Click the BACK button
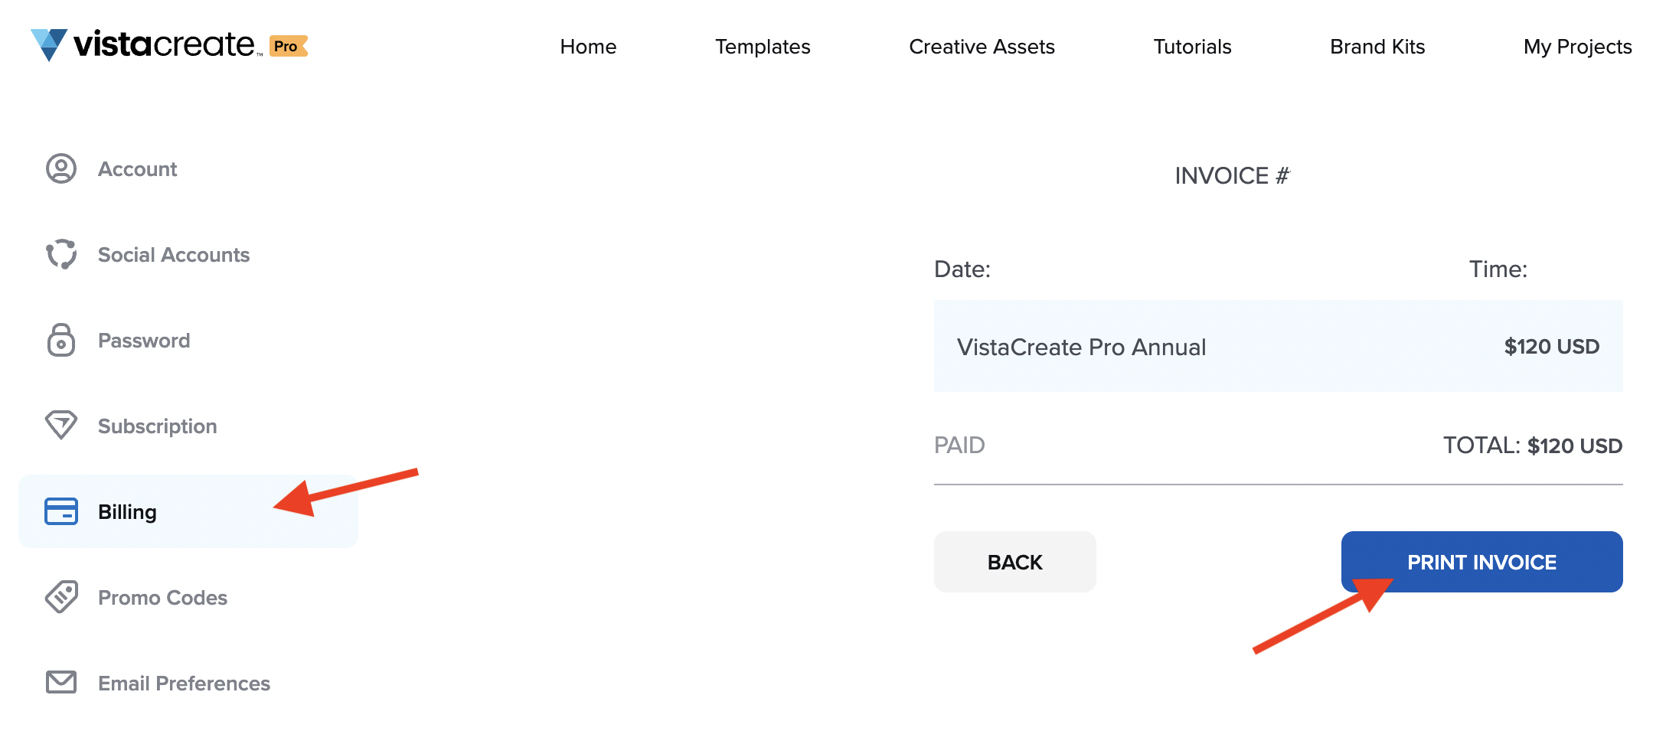This screenshot has width=1666, height=744. [1014, 562]
